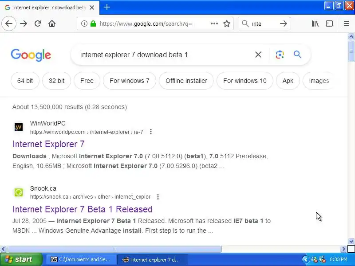The image size is (355, 266).
Task: Go back to the previous page
Action: click(9, 23)
